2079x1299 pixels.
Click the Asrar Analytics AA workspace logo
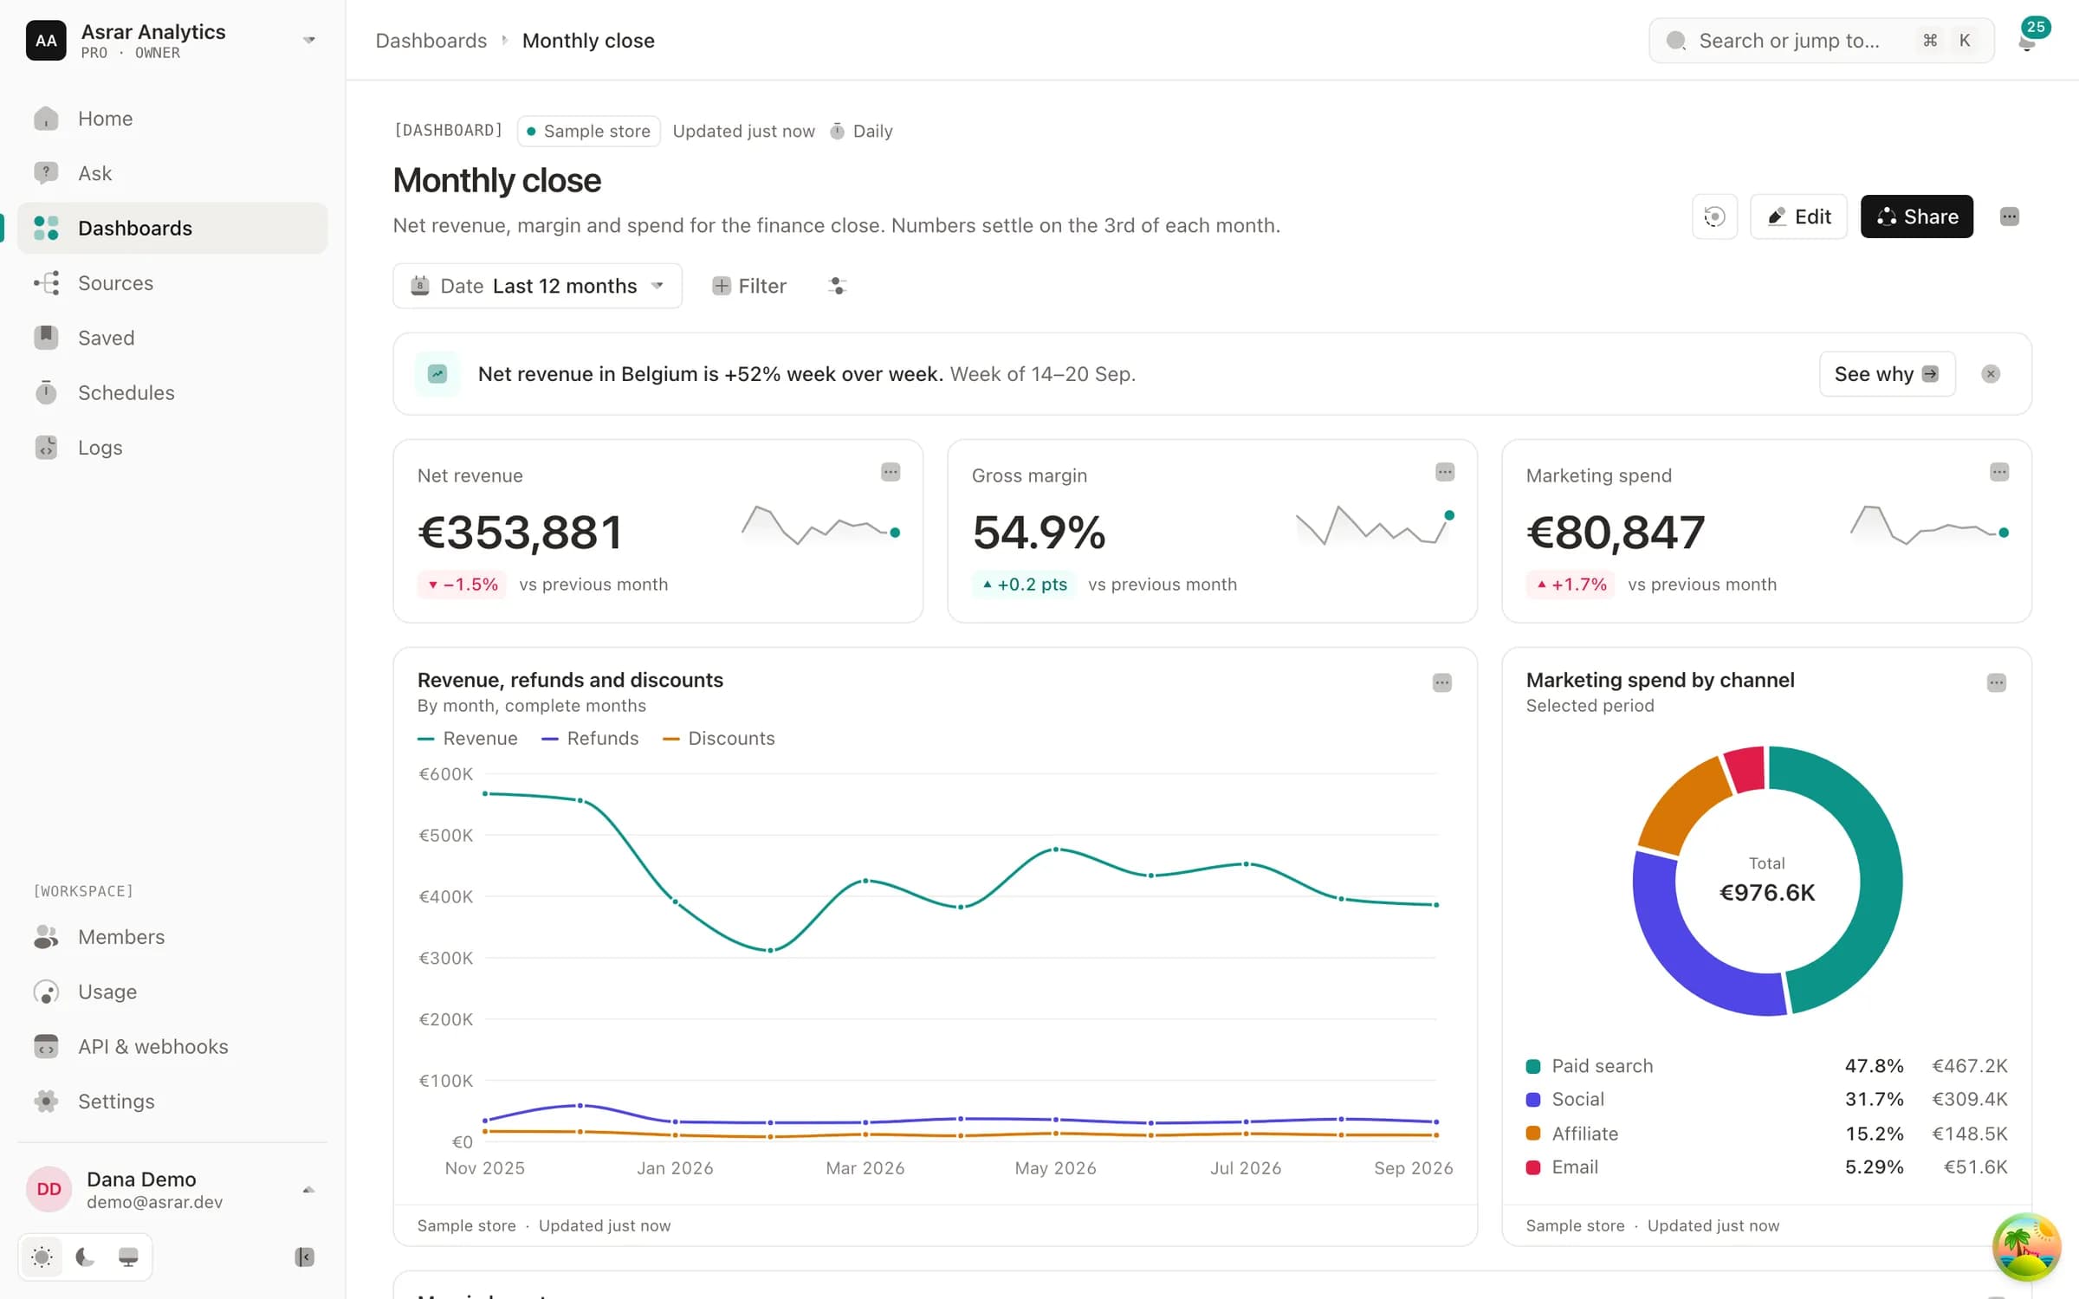(x=46, y=41)
